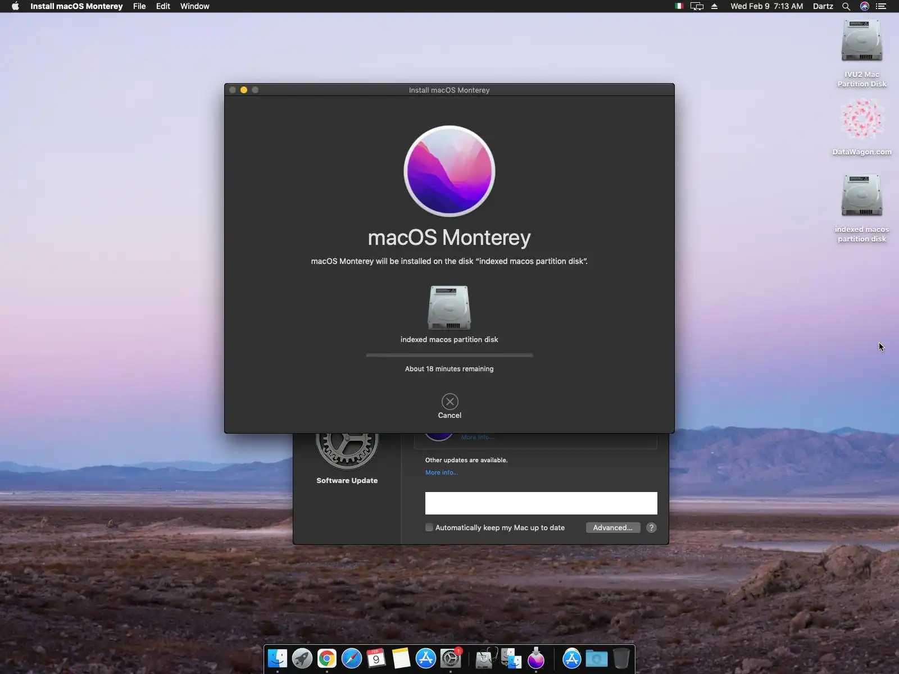899x674 pixels.
Task: Open the Apple menu
Action: pyautogui.click(x=15, y=6)
